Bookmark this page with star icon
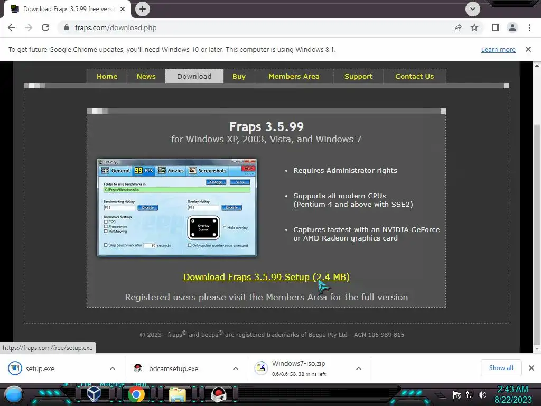Image resolution: width=541 pixels, height=406 pixels. point(474,27)
